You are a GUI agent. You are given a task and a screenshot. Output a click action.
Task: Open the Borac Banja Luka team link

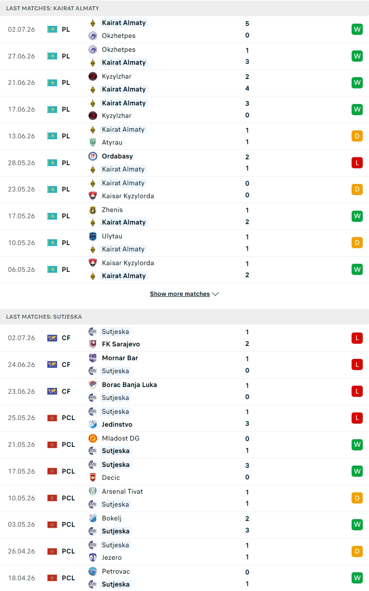click(x=129, y=385)
